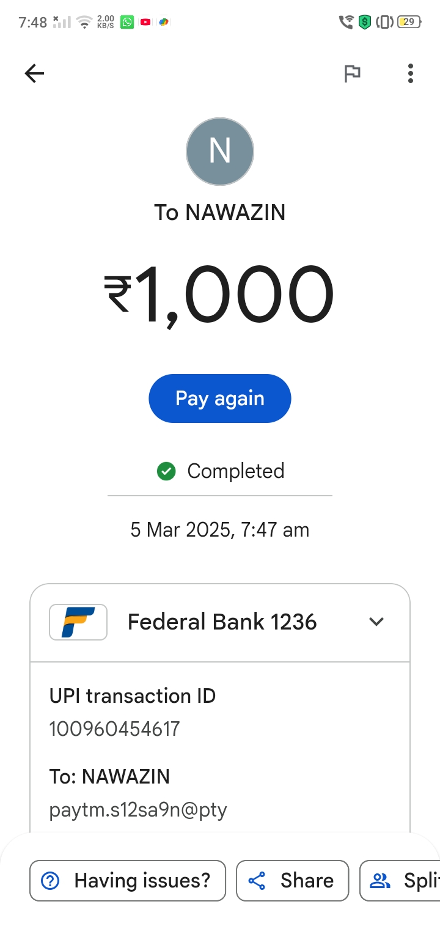Screen dimensions: 440x929
Task: Tap the flag report icon
Action: [352, 74]
